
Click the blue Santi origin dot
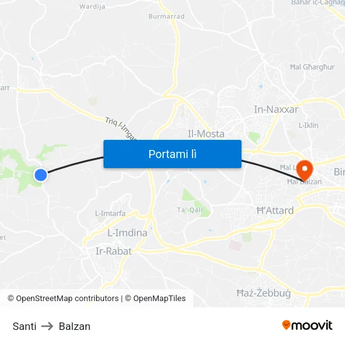point(41,175)
